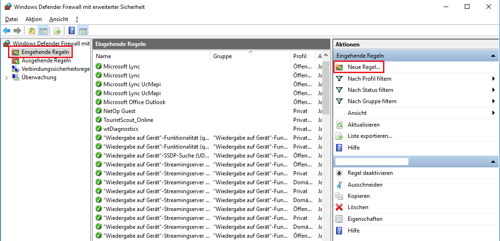Image resolution: width=500 pixels, height=241 pixels.
Task: Click the Hilfe icon below Eigenschaften
Action: 339,231
